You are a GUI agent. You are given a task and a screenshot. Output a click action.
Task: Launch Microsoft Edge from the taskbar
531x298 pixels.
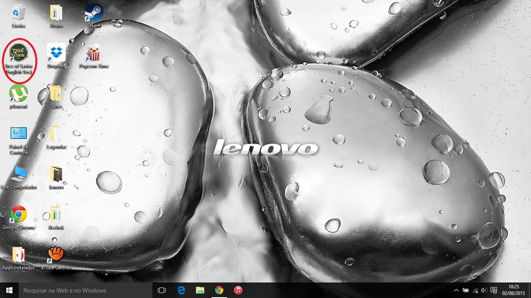point(181,290)
